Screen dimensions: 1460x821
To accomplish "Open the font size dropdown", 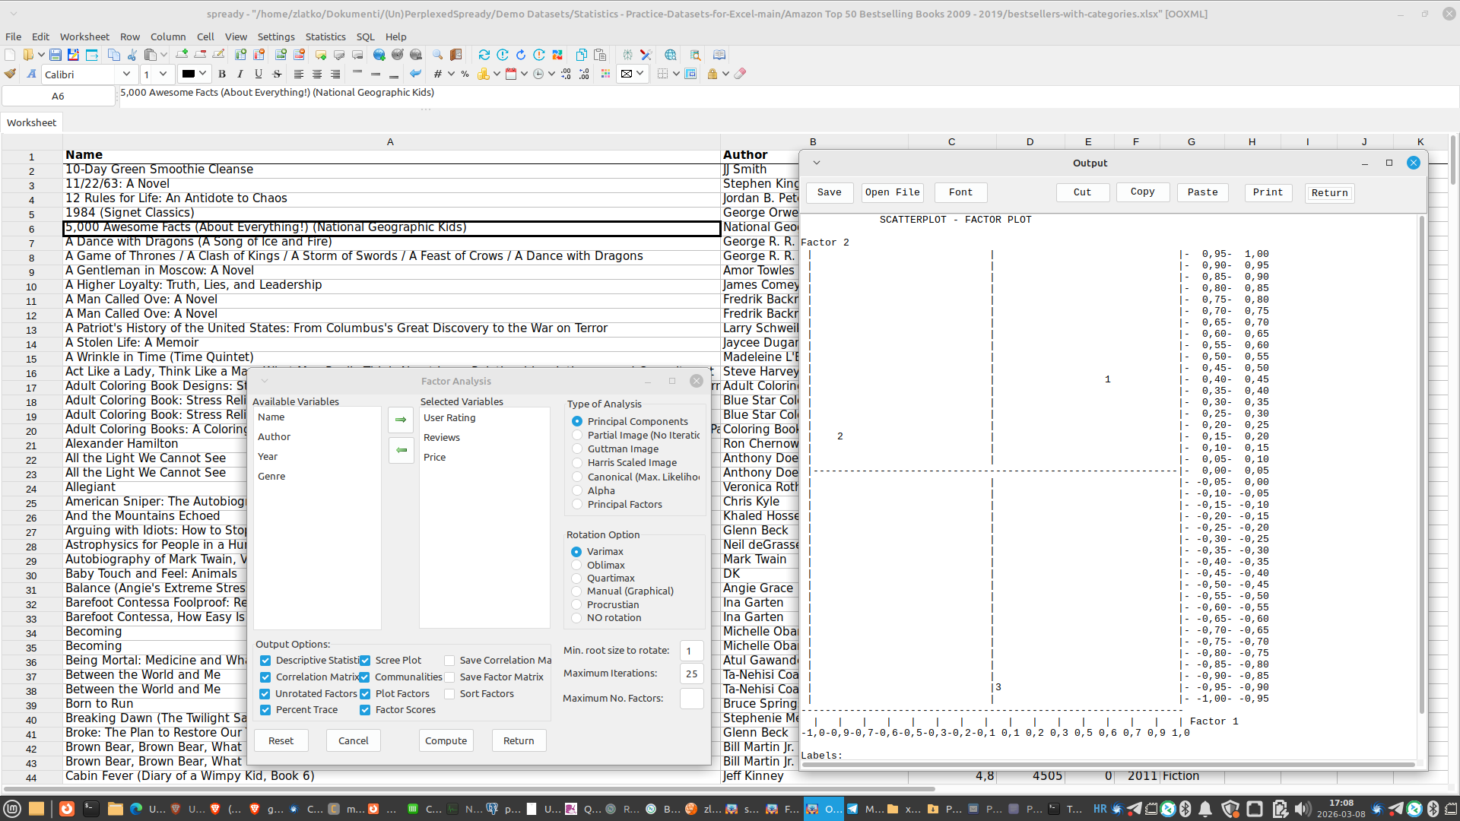I will pos(163,74).
